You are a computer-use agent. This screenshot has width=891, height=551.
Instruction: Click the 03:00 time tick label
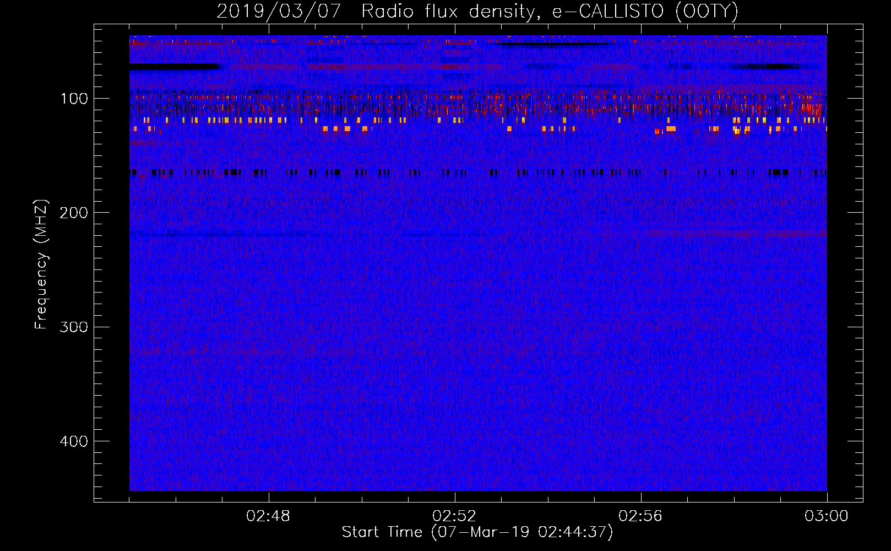[x=827, y=516]
